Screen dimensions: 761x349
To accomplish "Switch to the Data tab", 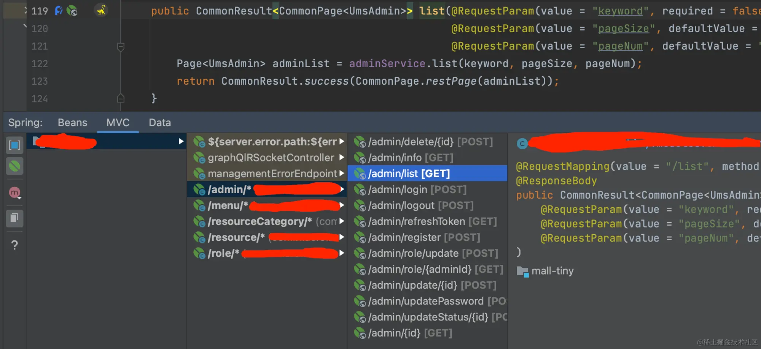I will tap(160, 122).
